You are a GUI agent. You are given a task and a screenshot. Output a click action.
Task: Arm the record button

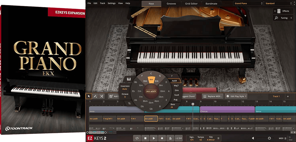click(162, 138)
